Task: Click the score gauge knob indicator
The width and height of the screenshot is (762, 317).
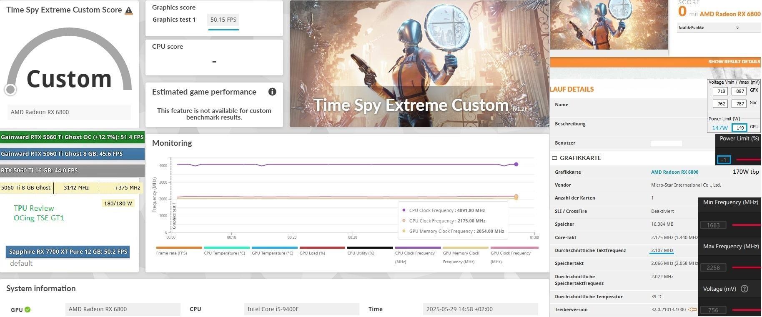Action: tap(10, 89)
